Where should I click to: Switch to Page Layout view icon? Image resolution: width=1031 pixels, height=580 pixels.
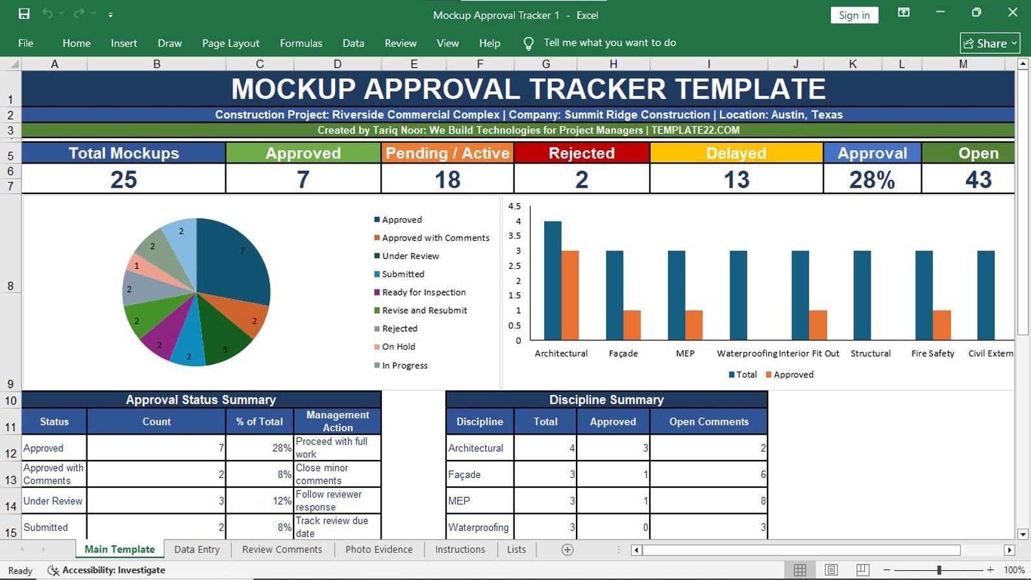click(x=831, y=570)
